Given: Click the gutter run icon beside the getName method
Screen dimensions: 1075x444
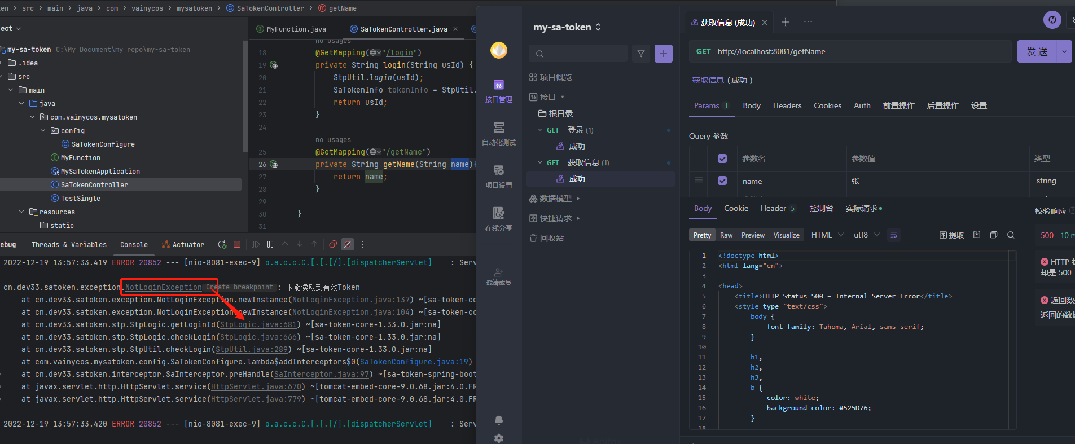Looking at the screenshot, I should tap(274, 165).
